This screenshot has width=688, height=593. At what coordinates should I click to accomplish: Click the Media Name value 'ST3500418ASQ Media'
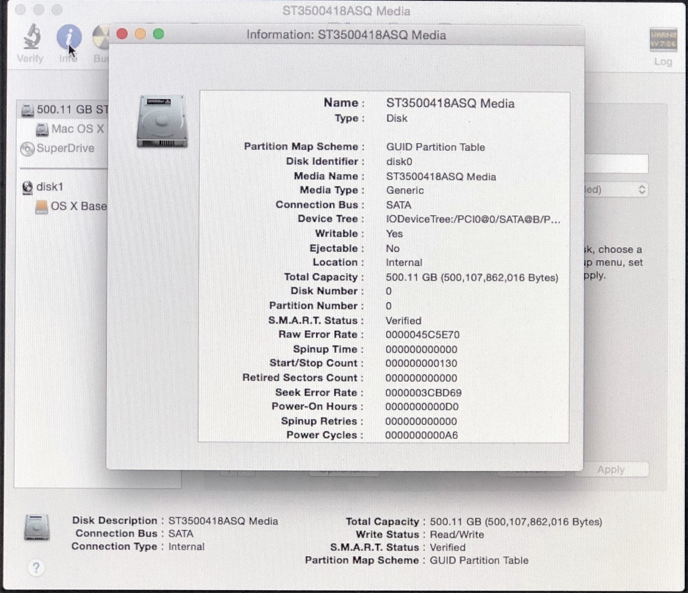(x=441, y=176)
